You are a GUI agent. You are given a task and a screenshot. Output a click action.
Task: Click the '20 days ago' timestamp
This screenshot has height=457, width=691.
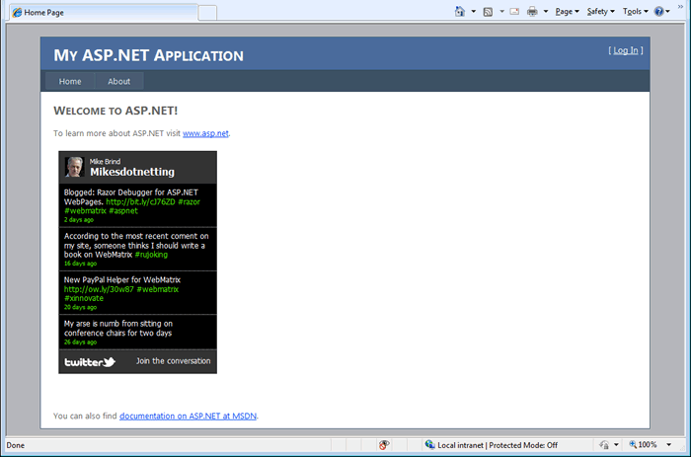click(80, 307)
